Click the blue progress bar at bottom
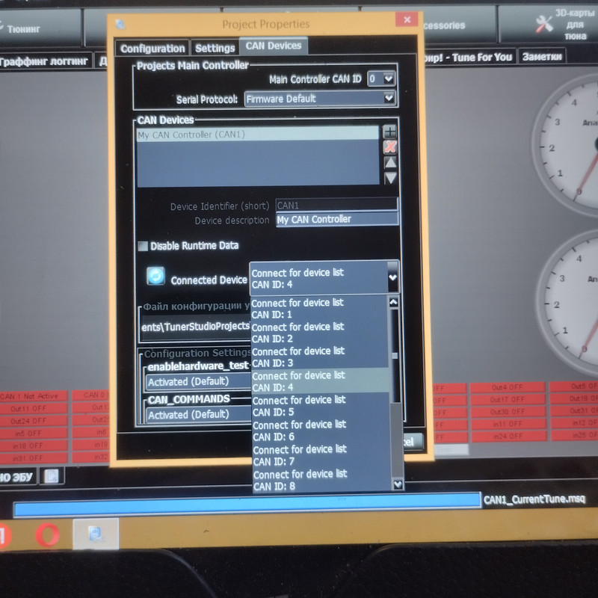This screenshot has width=598, height=598. click(x=247, y=505)
